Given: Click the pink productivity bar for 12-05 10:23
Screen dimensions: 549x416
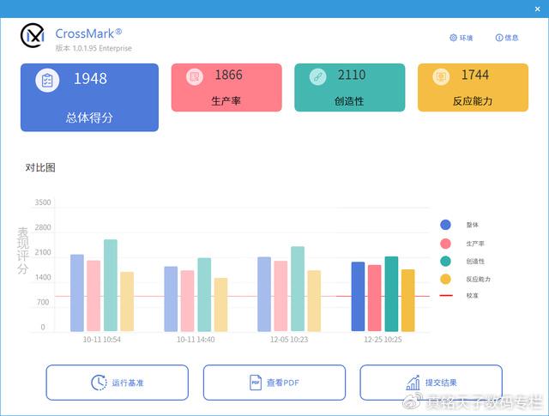Looking at the screenshot, I should pyautogui.click(x=281, y=296).
